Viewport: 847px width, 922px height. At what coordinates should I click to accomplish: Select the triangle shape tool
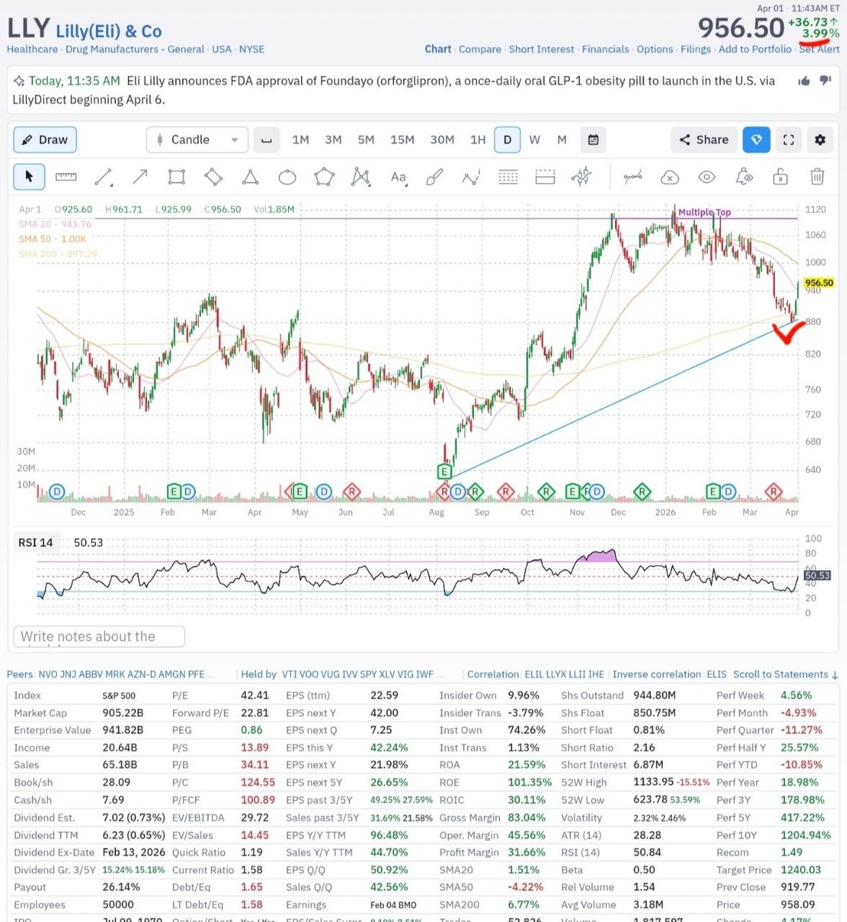[250, 177]
